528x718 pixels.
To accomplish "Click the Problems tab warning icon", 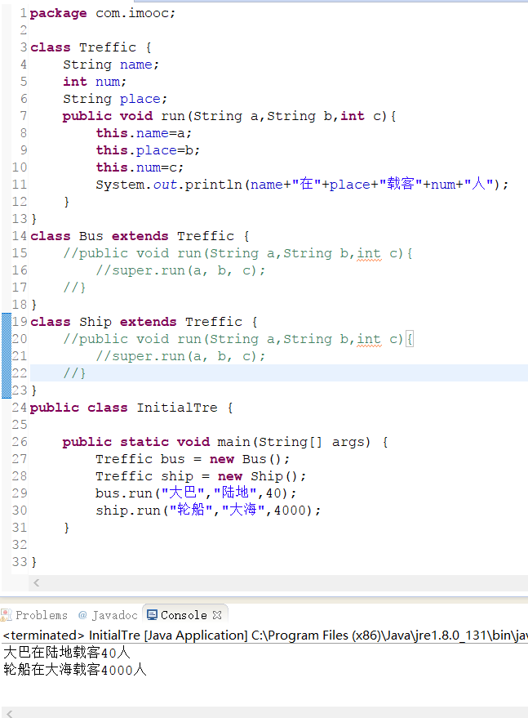I will 6,615.
